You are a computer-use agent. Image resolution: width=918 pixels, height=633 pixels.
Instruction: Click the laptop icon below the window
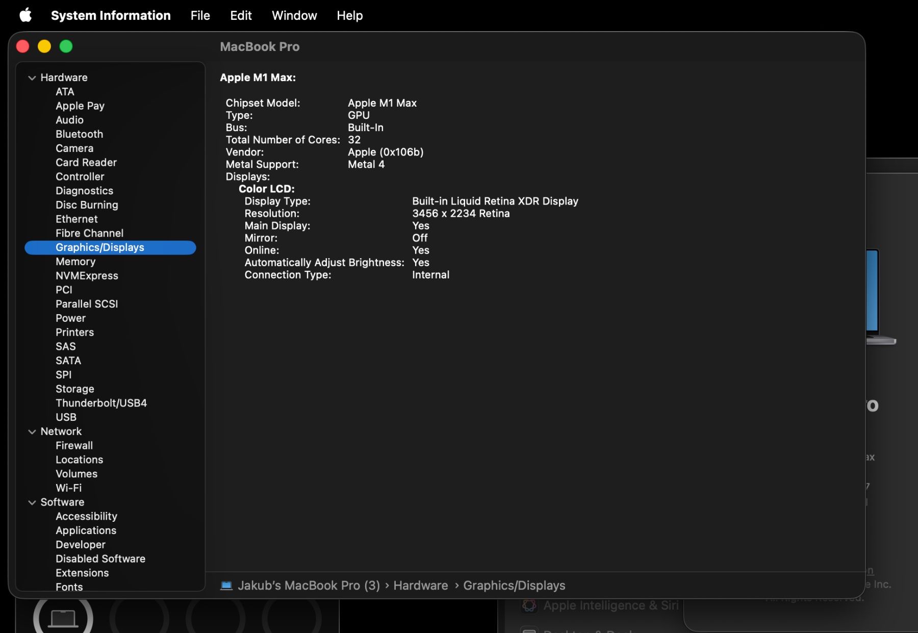point(63,617)
